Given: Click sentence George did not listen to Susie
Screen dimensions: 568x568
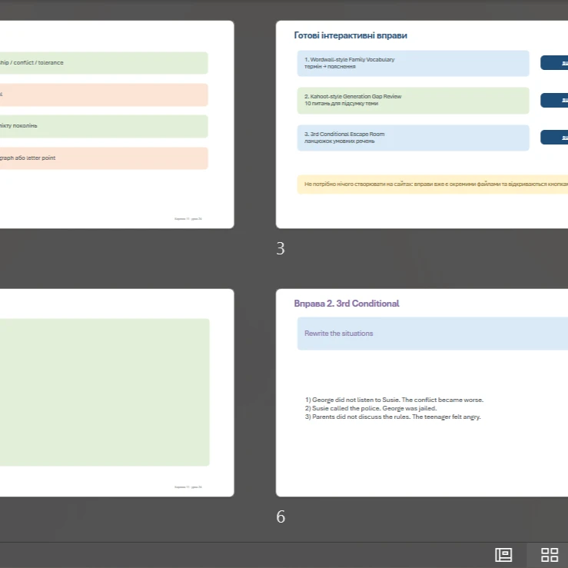Looking at the screenshot, I should pyautogui.click(x=394, y=400).
